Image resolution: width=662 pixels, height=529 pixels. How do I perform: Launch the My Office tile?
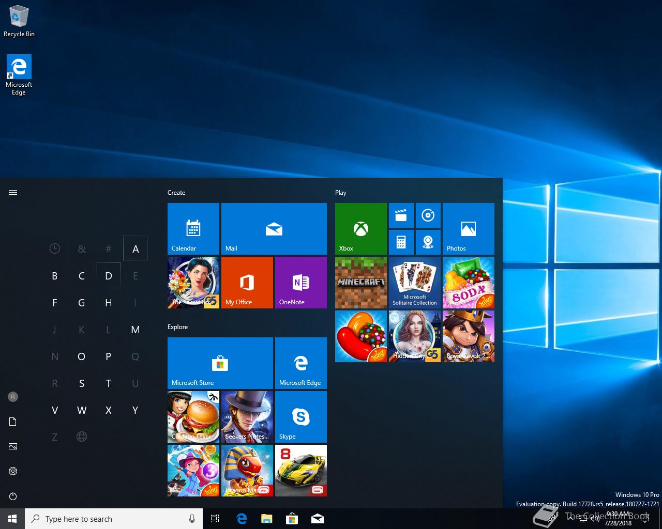pyautogui.click(x=247, y=283)
